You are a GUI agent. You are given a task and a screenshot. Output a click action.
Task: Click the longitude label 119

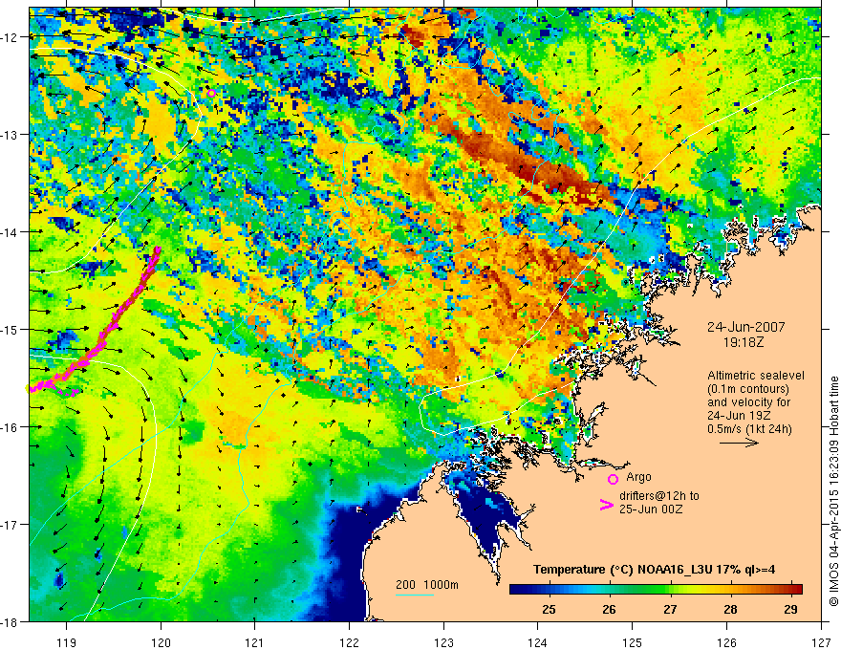tap(67, 642)
